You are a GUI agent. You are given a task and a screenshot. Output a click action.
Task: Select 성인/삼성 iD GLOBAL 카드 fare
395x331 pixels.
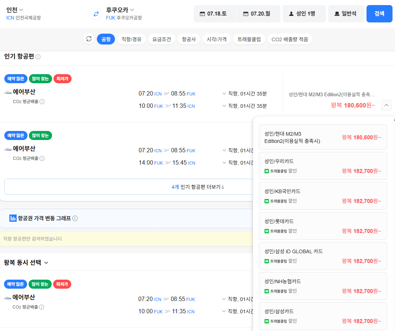[323, 256]
